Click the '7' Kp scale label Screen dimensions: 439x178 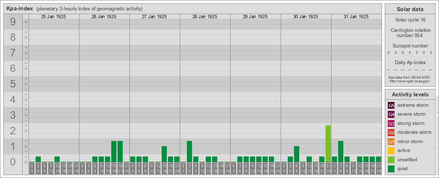[13, 53]
